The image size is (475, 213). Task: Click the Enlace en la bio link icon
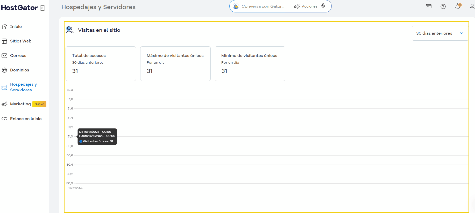4,119
